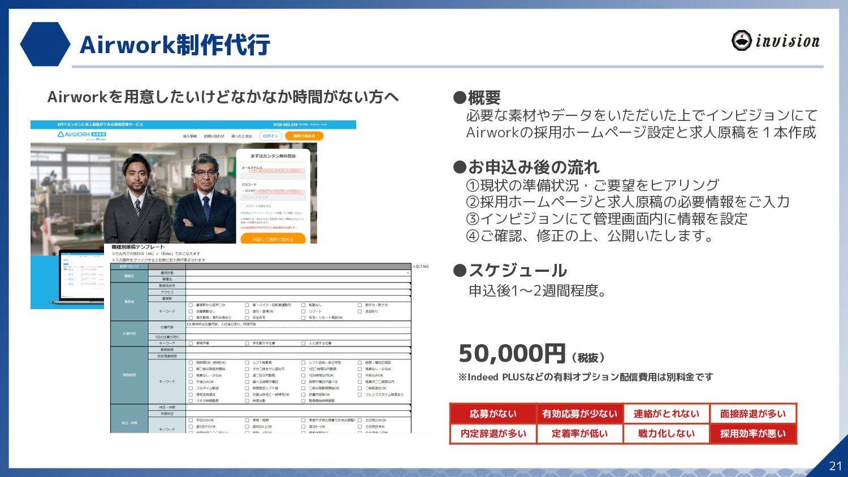Screen dimensions: 848x477
Task: Click the 年間休日 entry cell
Action: 298,414
